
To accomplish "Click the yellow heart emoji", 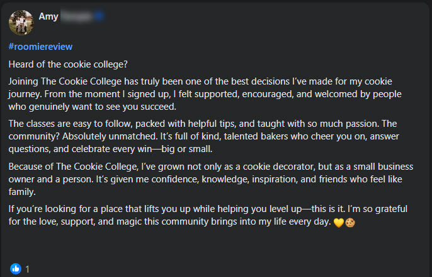I will click(338, 223).
